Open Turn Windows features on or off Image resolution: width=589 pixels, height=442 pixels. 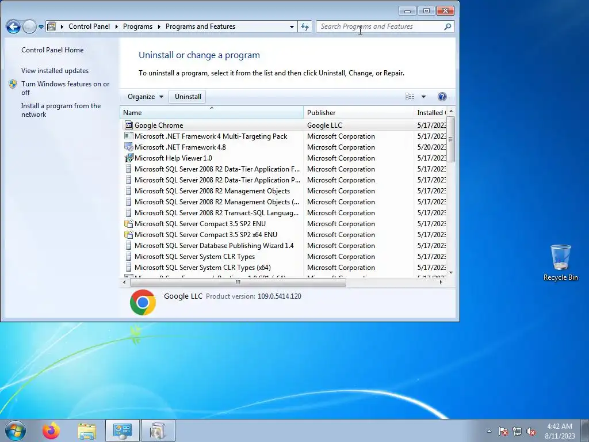[x=66, y=88]
